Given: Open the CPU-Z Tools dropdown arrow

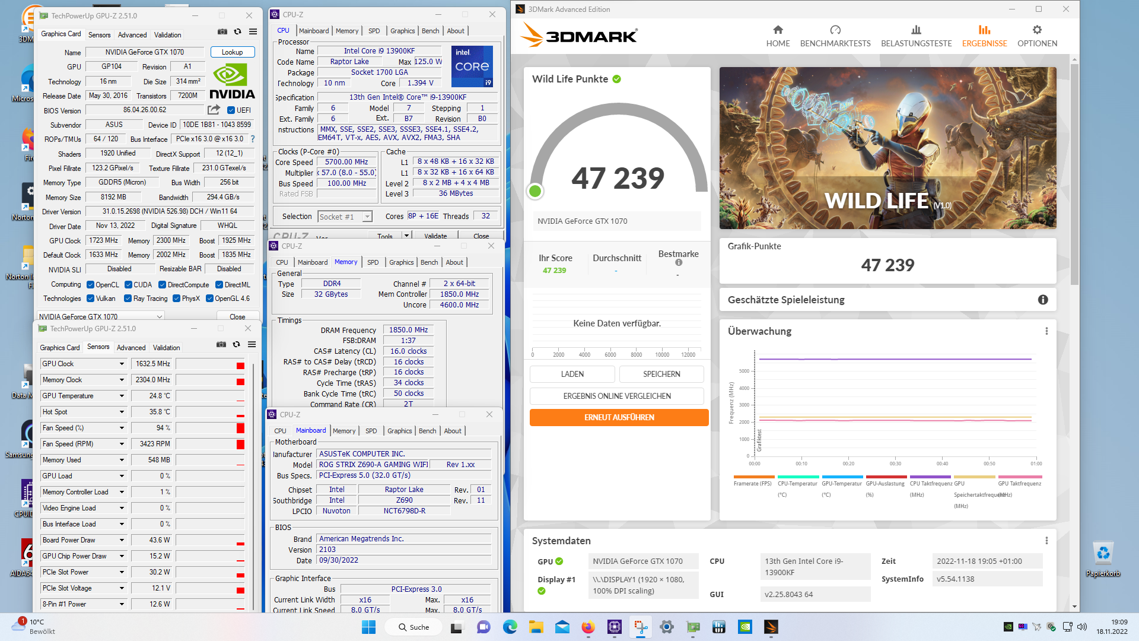Looking at the screenshot, I should (406, 236).
